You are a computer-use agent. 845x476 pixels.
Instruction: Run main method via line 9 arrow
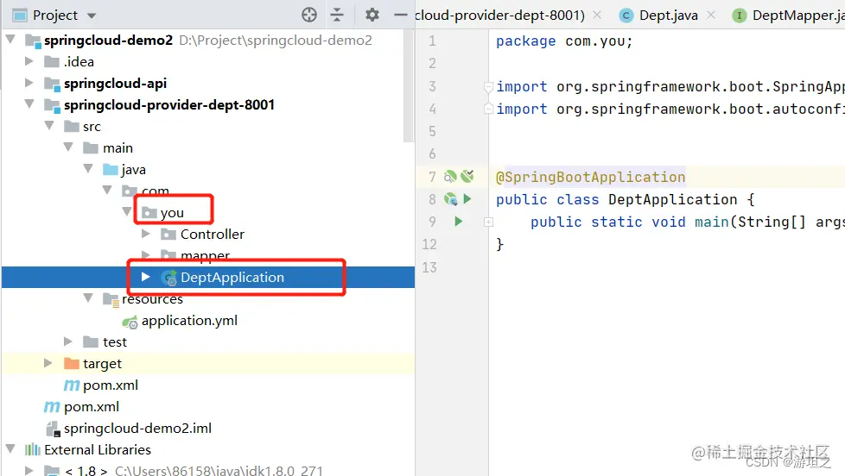458,221
